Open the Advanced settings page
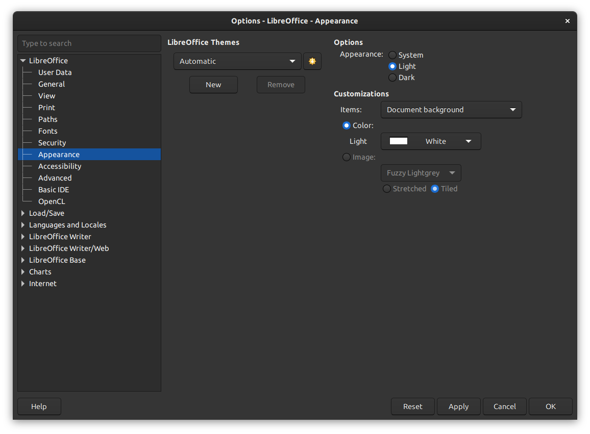The height and width of the screenshot is (434, 590). pos(55,178)
